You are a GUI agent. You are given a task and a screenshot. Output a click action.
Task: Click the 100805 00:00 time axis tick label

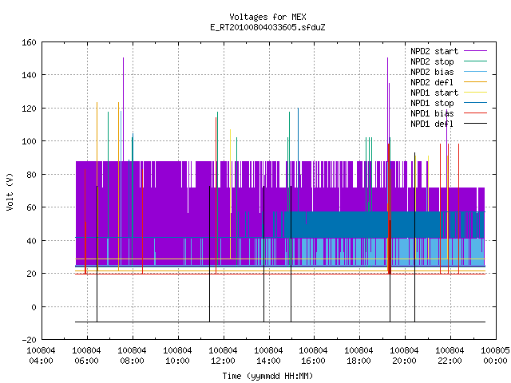click(495, 356)
